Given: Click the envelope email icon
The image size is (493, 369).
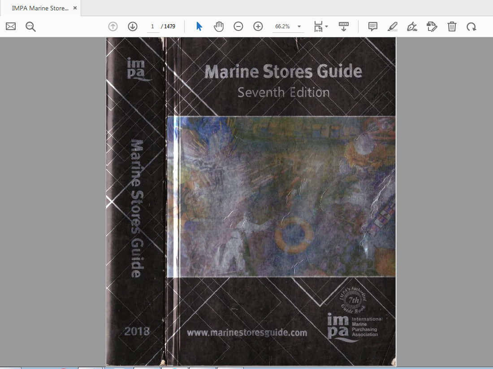Looking at the screenshot, I should click(x=11, y=26).
